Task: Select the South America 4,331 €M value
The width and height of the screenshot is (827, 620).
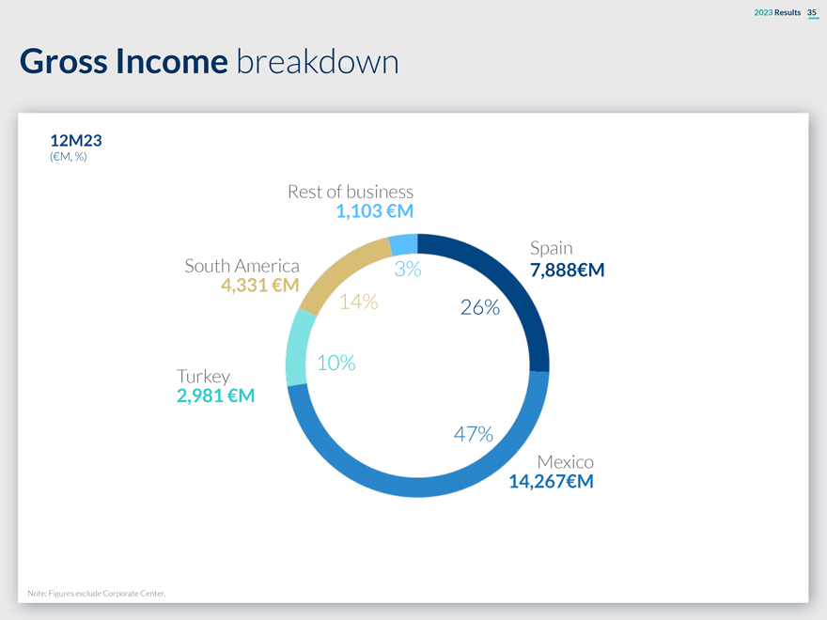Action: tap(260, 285)
